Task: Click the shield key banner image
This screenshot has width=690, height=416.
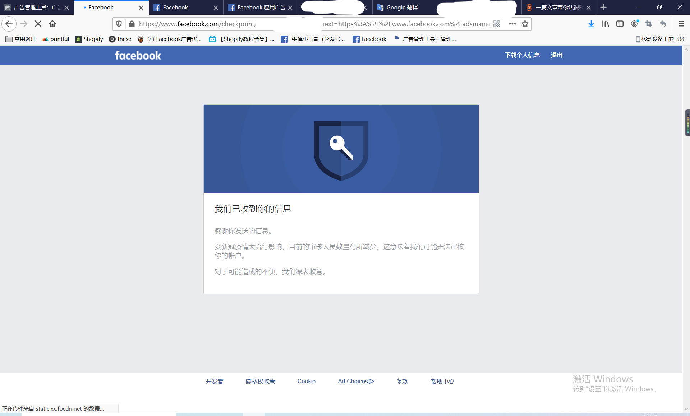Action: pyautogui.click(x=341, y=149)
